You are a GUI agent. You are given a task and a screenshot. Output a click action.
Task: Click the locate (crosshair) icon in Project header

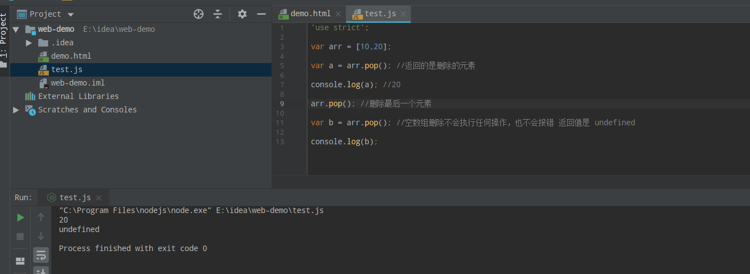199,14
